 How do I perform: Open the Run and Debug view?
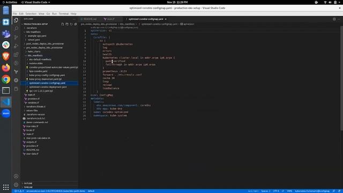pyautogui.click(x=16, y=46)
